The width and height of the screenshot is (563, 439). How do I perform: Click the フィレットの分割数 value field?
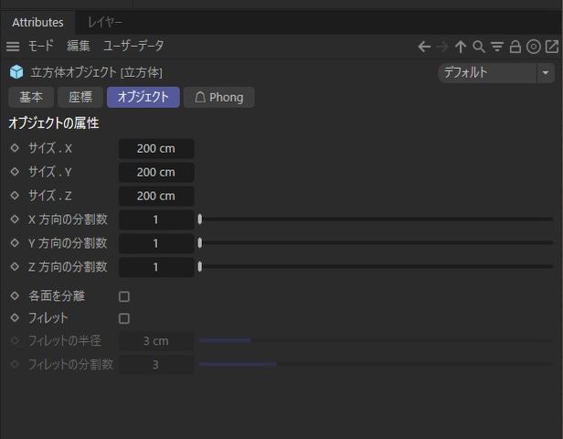tap(156, 365)
